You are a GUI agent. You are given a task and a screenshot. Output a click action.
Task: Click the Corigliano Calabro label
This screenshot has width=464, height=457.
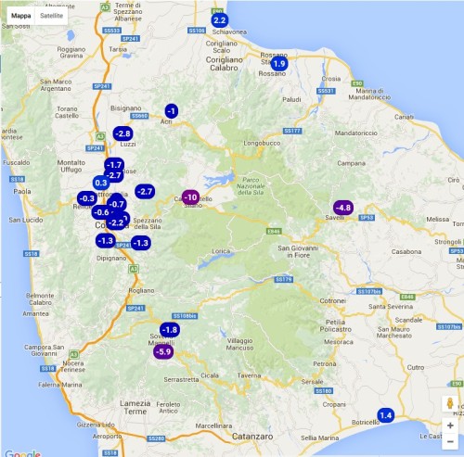click(x=225, y=64)
